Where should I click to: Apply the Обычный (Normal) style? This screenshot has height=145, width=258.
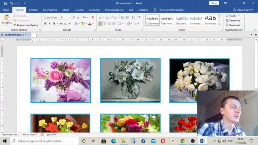tap(152, 20)
